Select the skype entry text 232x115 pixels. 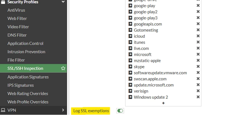(x=139, y=67)
